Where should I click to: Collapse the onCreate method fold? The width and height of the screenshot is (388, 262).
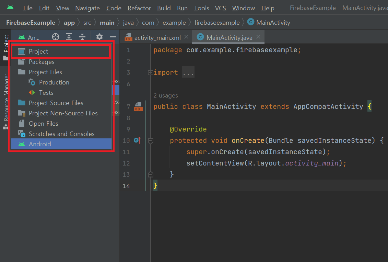tap(151, 141)
